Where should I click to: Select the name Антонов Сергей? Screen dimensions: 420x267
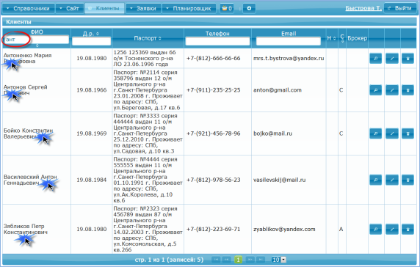point(26,87)
